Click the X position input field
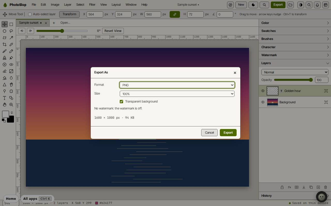 [x=95, y=14]
